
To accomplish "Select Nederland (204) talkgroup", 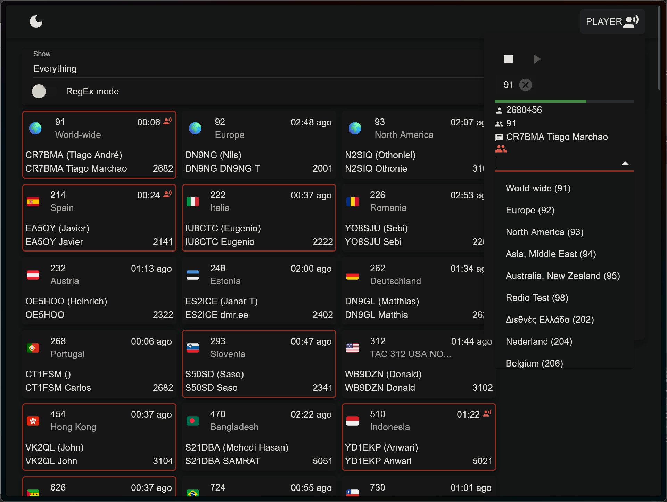I will [x=539, y=341].
